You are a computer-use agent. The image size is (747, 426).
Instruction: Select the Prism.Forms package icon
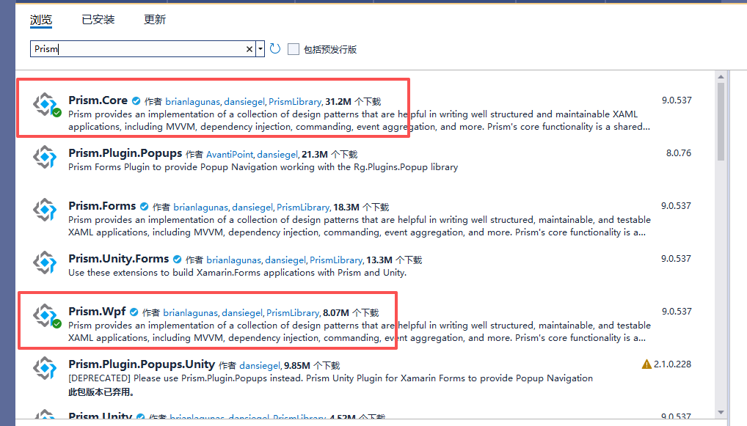[45, 210]
